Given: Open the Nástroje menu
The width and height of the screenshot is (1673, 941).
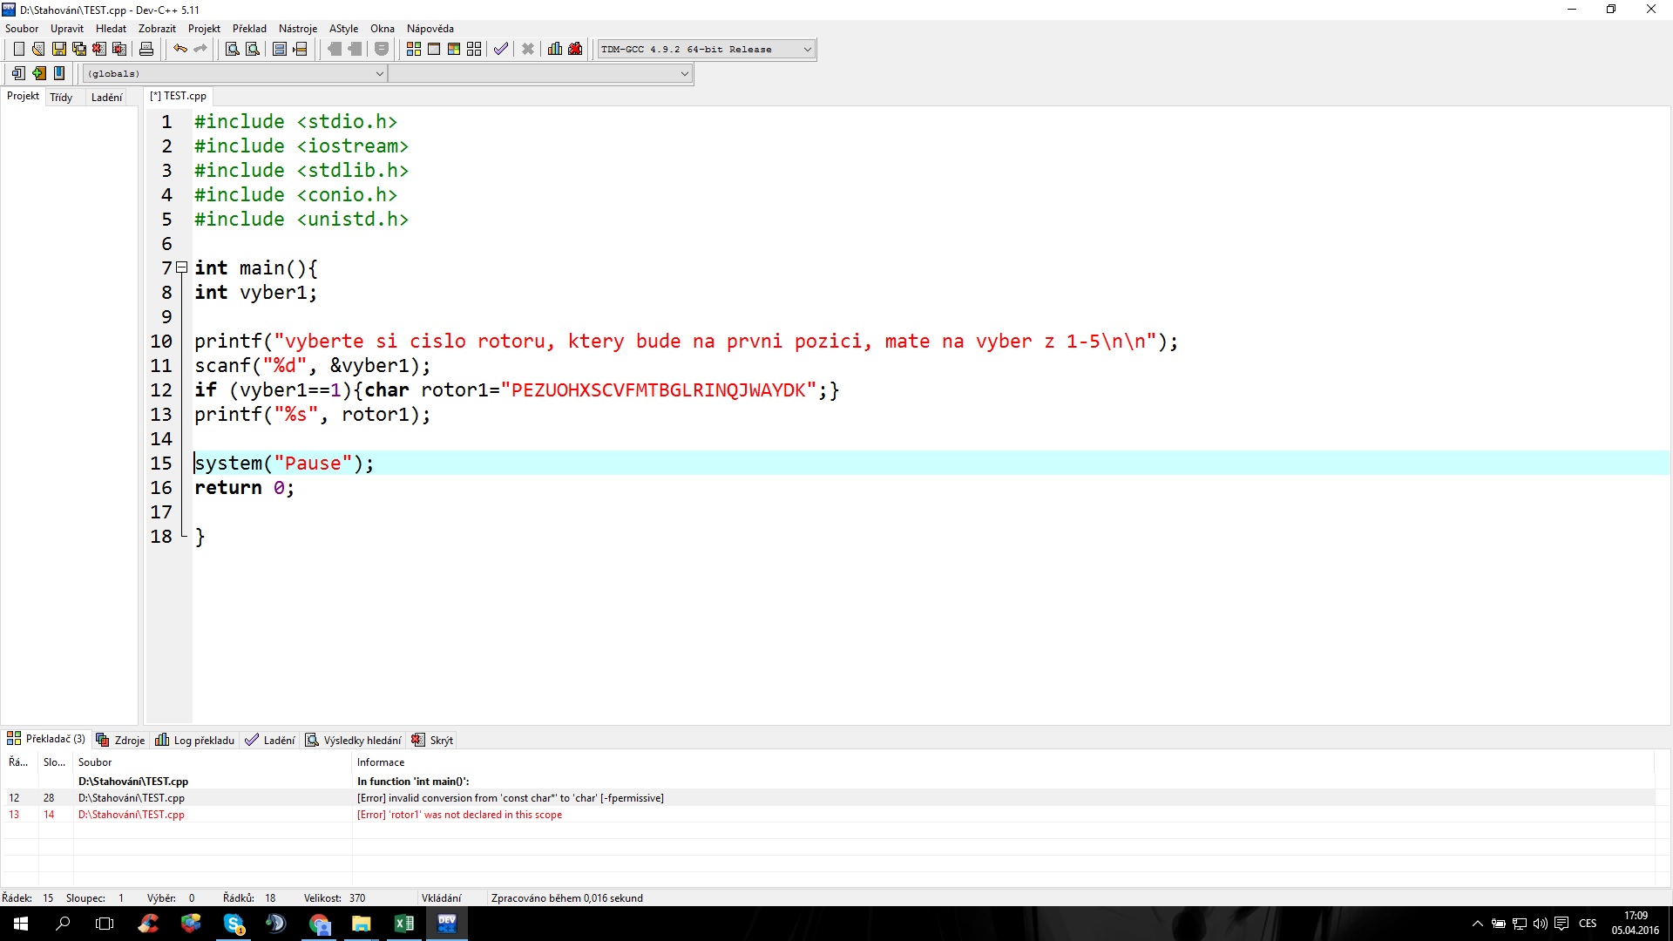Looking at the screenshot, I should [297, 29].
